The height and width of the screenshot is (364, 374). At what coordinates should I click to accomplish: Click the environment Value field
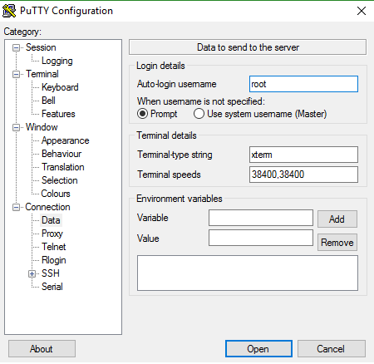[x=261, y=238]
